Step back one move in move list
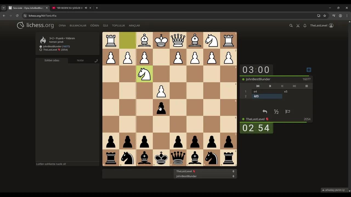351x197 pixels. click(x=270, y=86)
